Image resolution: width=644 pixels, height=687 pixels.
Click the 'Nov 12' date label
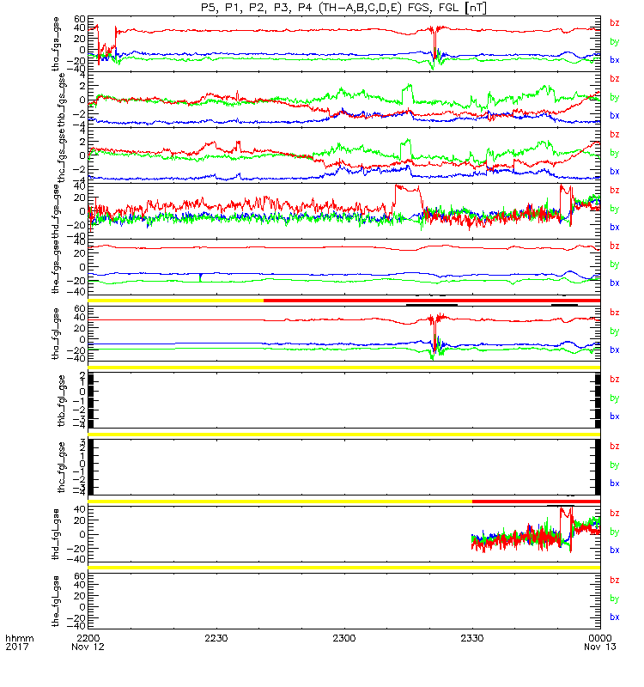(88, 647)
